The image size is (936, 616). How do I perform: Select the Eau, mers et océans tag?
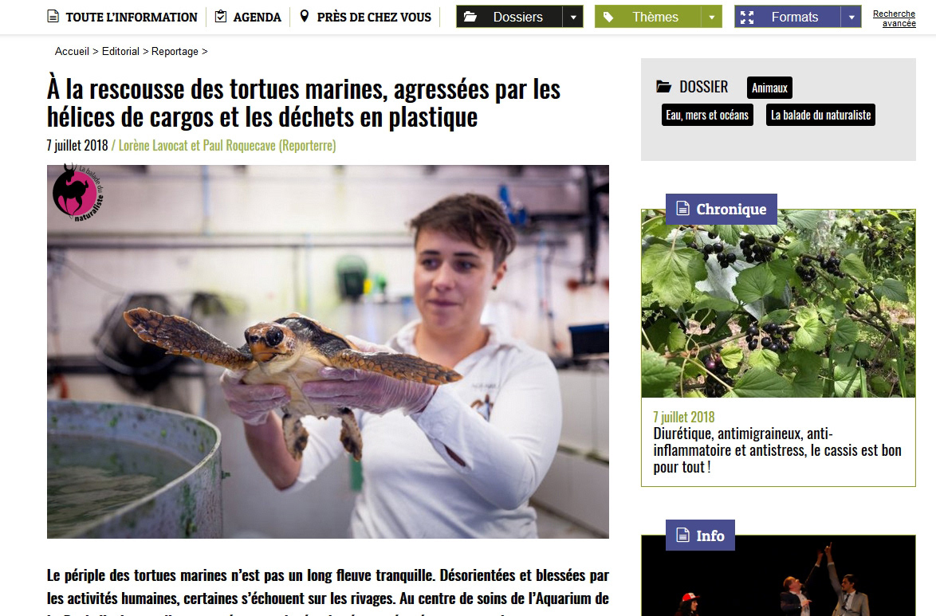[x=707, y=115]
